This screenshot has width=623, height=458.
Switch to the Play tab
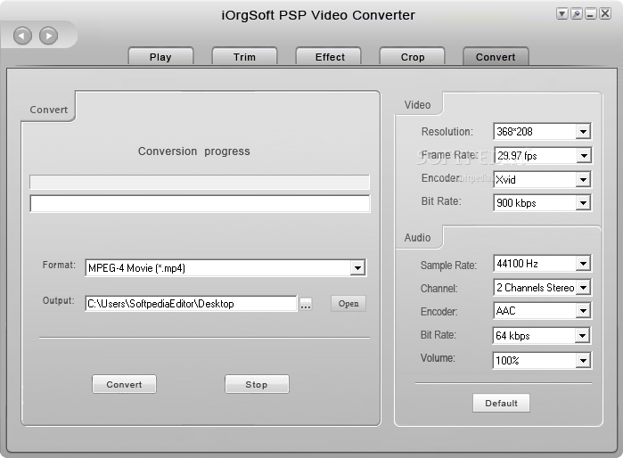(x=160, y=57)
